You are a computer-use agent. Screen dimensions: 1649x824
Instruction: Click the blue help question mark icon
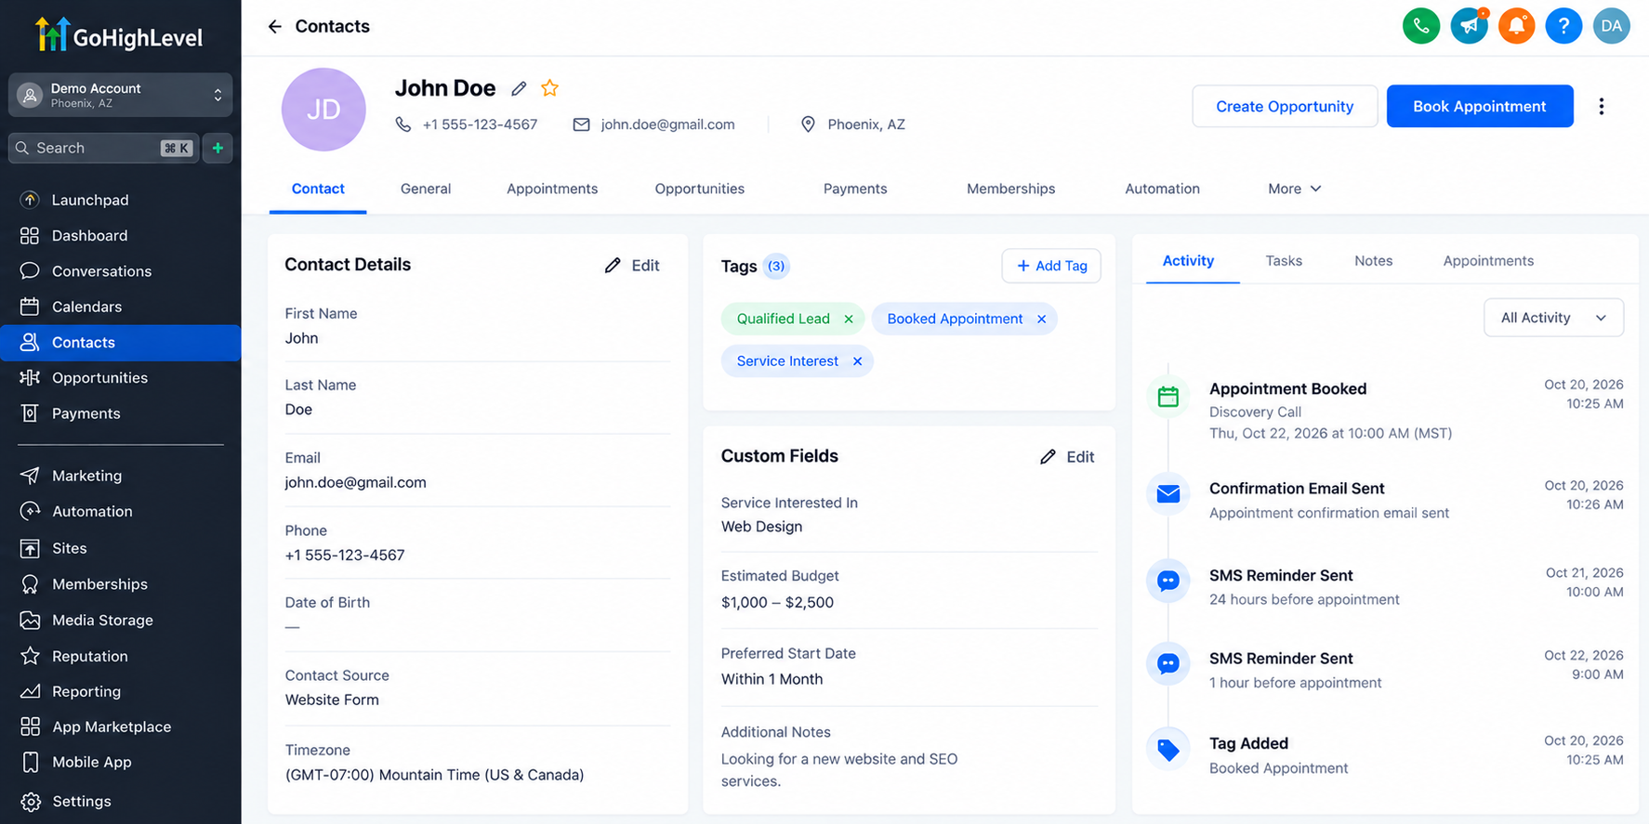click(1563, 26)
